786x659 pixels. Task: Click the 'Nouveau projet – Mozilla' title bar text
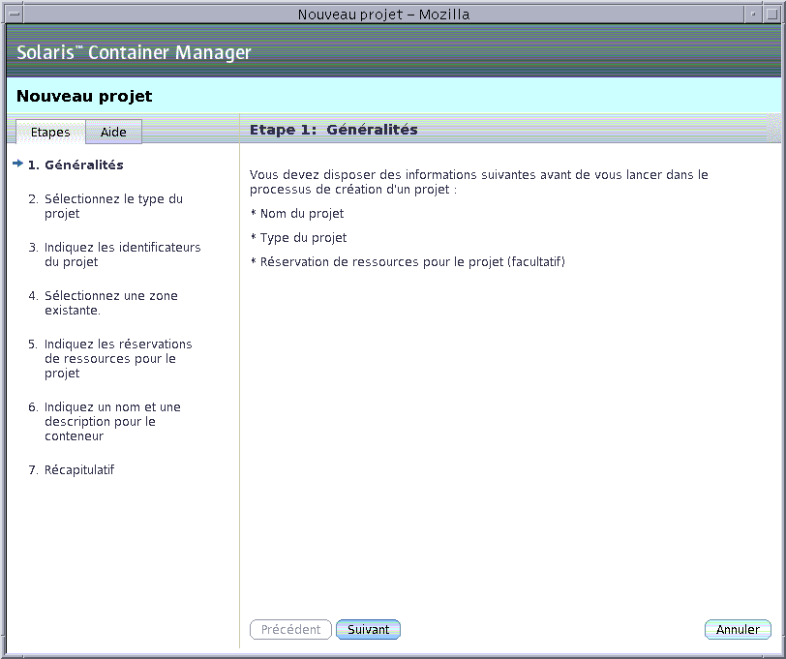[383, 15]
